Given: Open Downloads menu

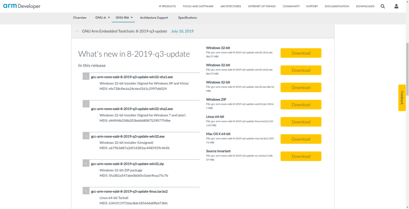Looking at the screenshot, I should pos(365,6).
